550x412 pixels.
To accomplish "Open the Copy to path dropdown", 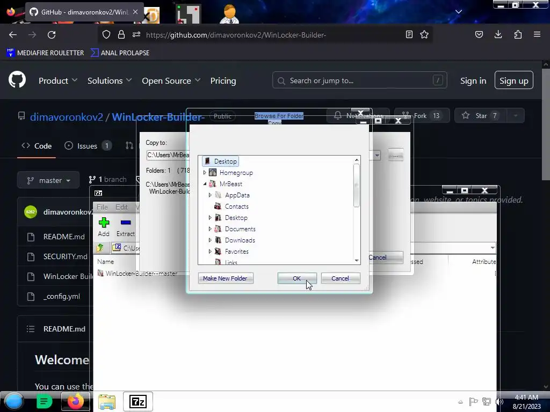I will click(377, 155).
